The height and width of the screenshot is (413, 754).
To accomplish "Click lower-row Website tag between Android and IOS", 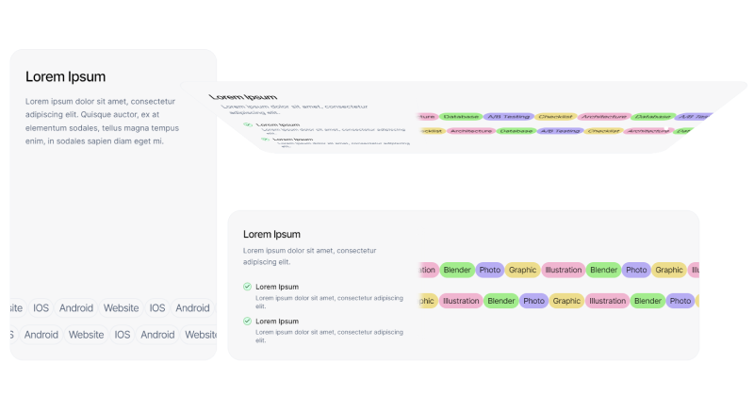I will pos(86,335).
